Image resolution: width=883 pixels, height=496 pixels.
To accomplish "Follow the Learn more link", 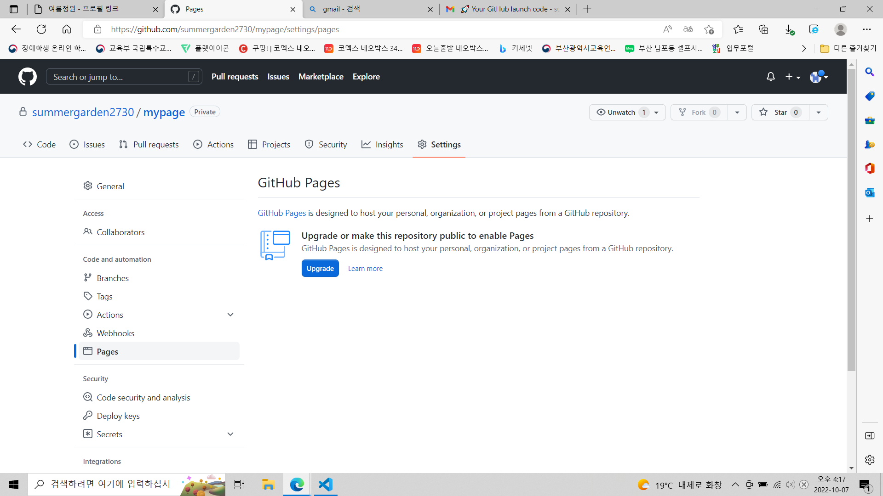I will coord(365,269).
